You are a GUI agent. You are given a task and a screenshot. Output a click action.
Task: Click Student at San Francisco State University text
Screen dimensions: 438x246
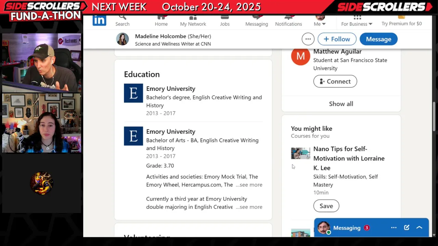pos(350,64)
